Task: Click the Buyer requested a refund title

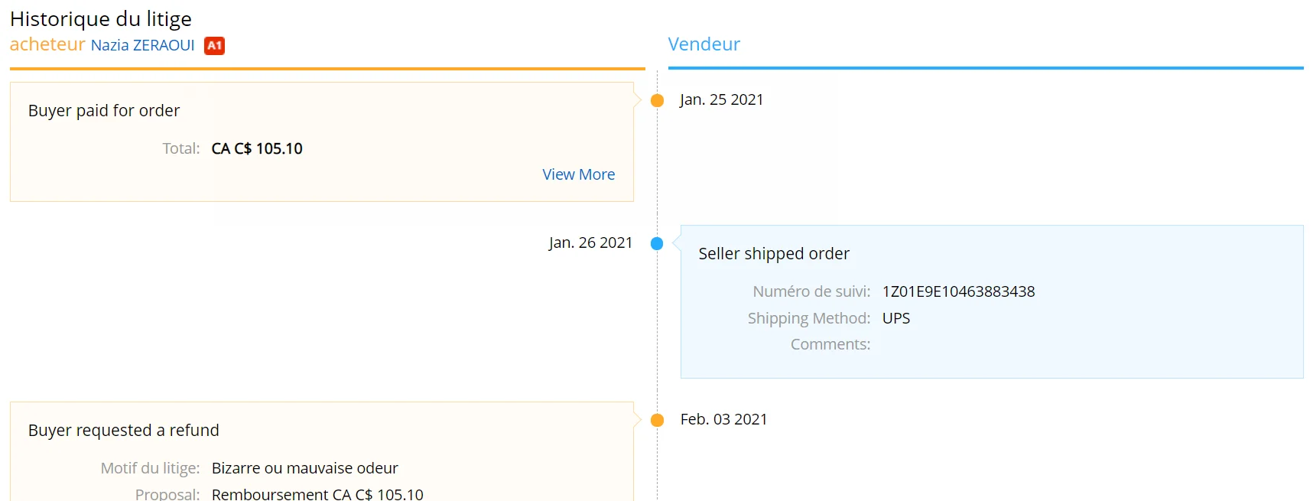Action: [x=124, y=431]
